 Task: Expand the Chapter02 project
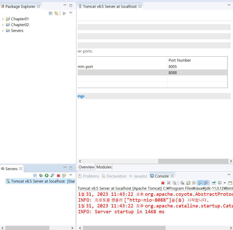pos(3,25)
